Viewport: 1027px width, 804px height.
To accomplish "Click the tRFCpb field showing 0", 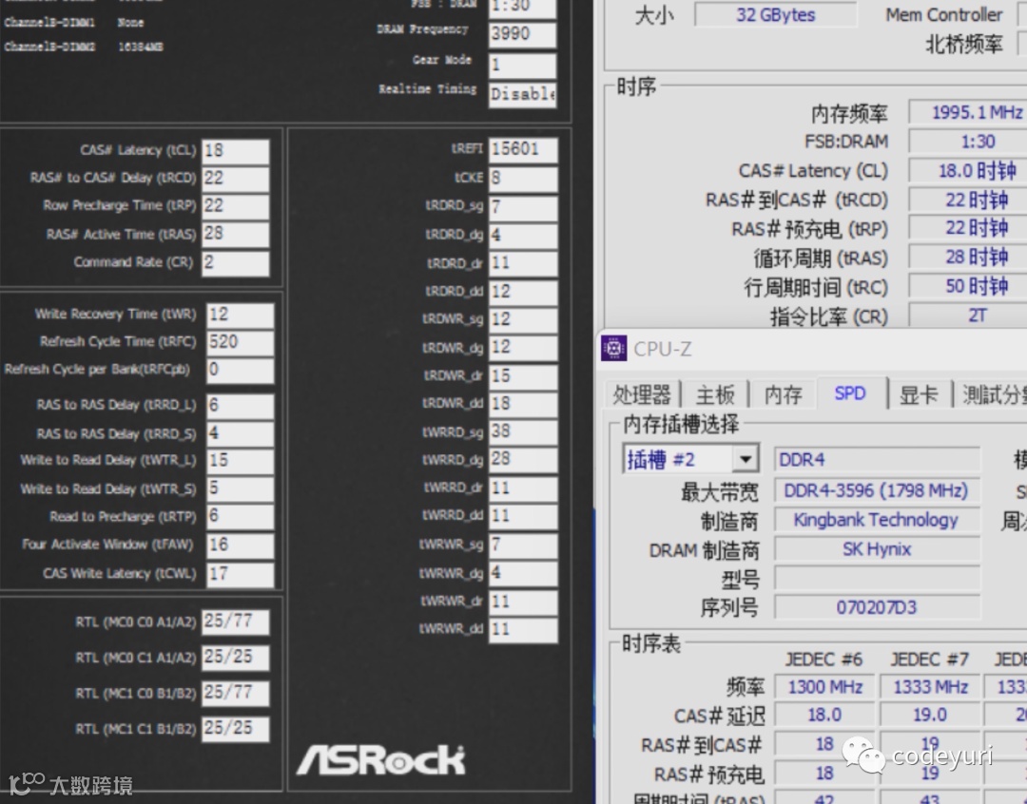I will point(240,370).
